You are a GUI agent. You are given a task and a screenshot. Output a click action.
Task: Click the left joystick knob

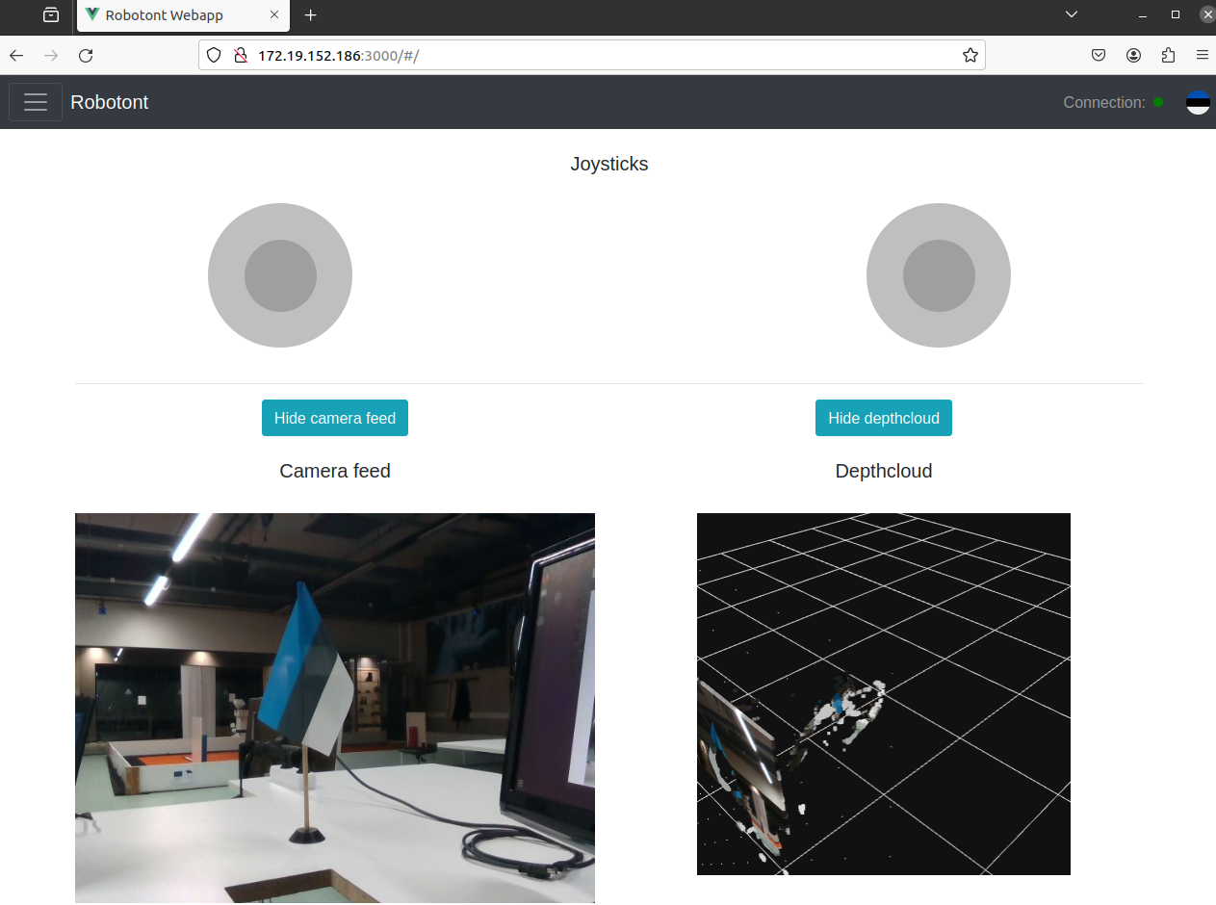(280, 275)
